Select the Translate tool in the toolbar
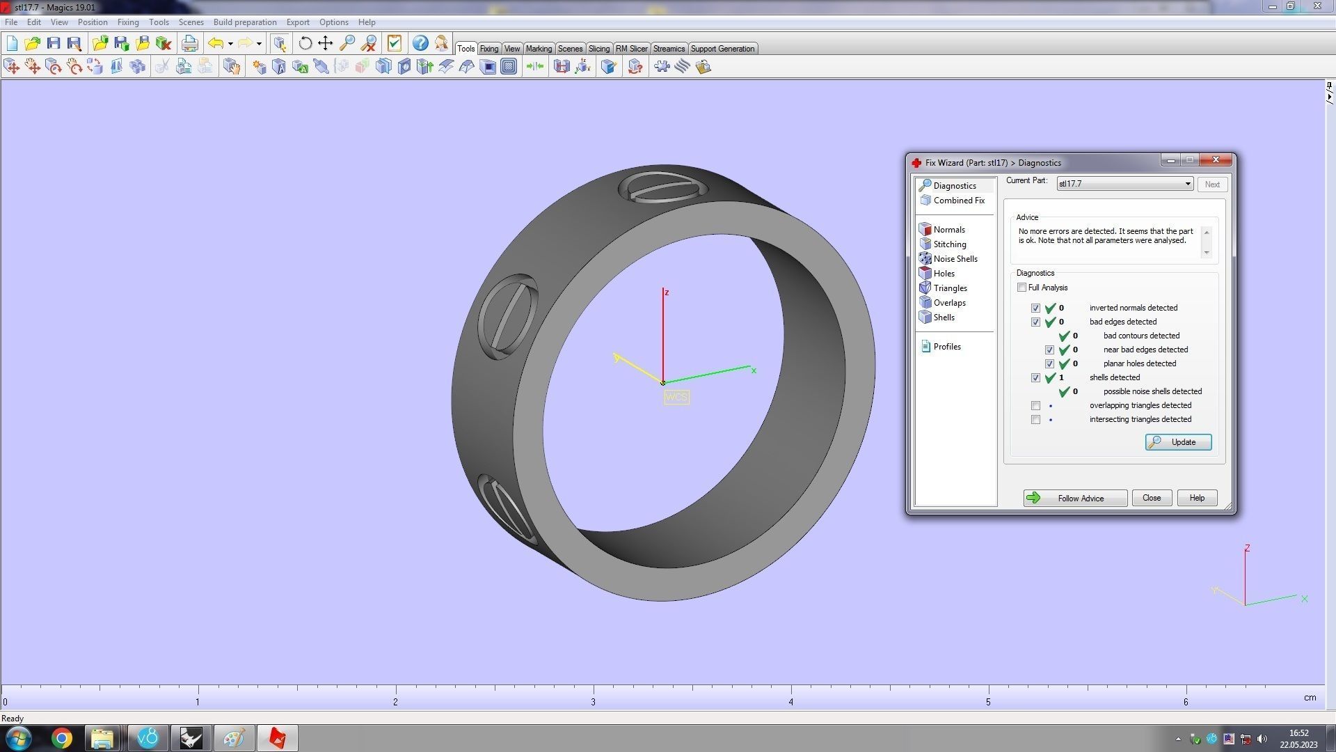Image resolution: width=1336 pixels, height=752 pixels. point(11,66)
